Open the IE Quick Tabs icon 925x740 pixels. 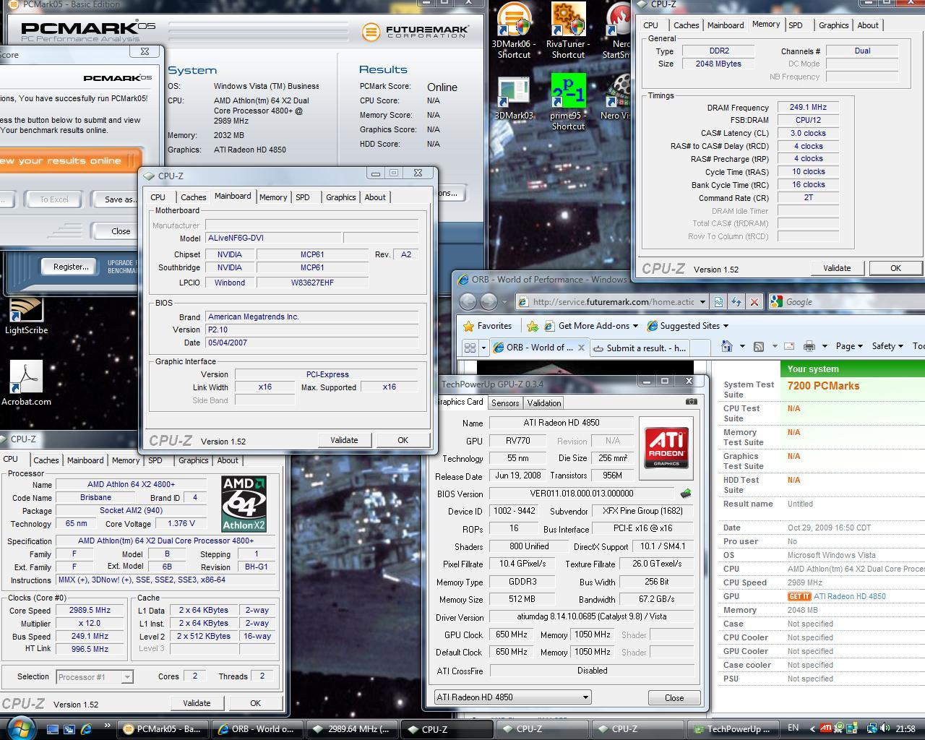click(x=470, y=348)
